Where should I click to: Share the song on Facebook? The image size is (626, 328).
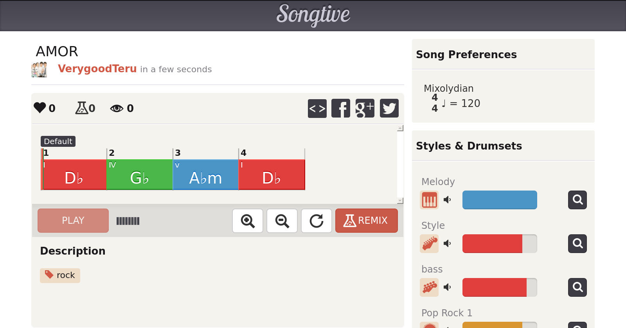tap(341, 108)
